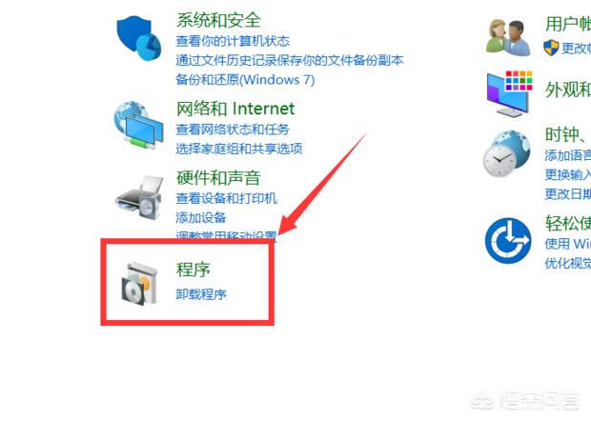Open the Hardware and Sound printer icon

[139, 197]
